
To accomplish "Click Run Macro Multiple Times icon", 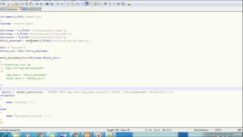I will coord(118,4).
